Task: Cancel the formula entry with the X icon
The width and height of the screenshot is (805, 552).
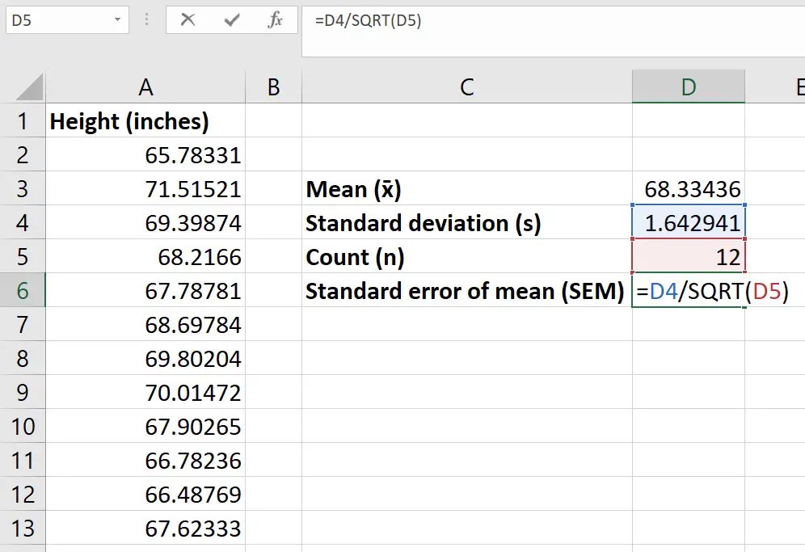Action: pos(188,20)
